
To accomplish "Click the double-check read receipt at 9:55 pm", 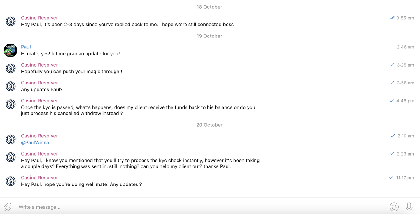I will 392,18.
